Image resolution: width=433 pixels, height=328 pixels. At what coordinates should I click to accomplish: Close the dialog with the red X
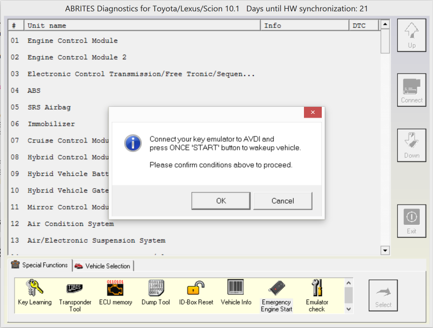(313, 112)
